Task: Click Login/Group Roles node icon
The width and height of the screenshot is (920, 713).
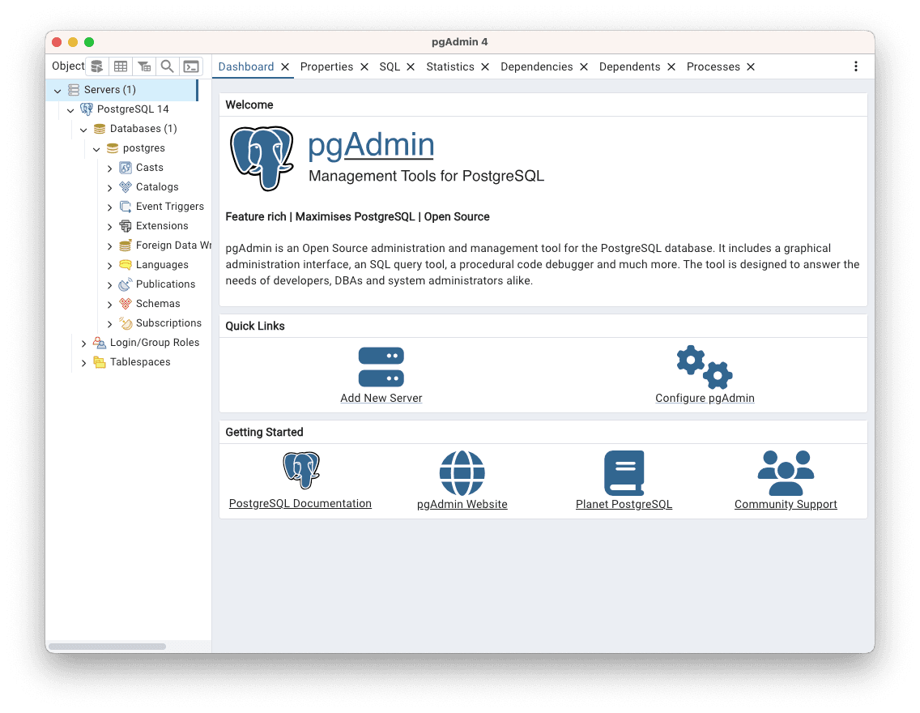Action: click(x=100, y=343)
